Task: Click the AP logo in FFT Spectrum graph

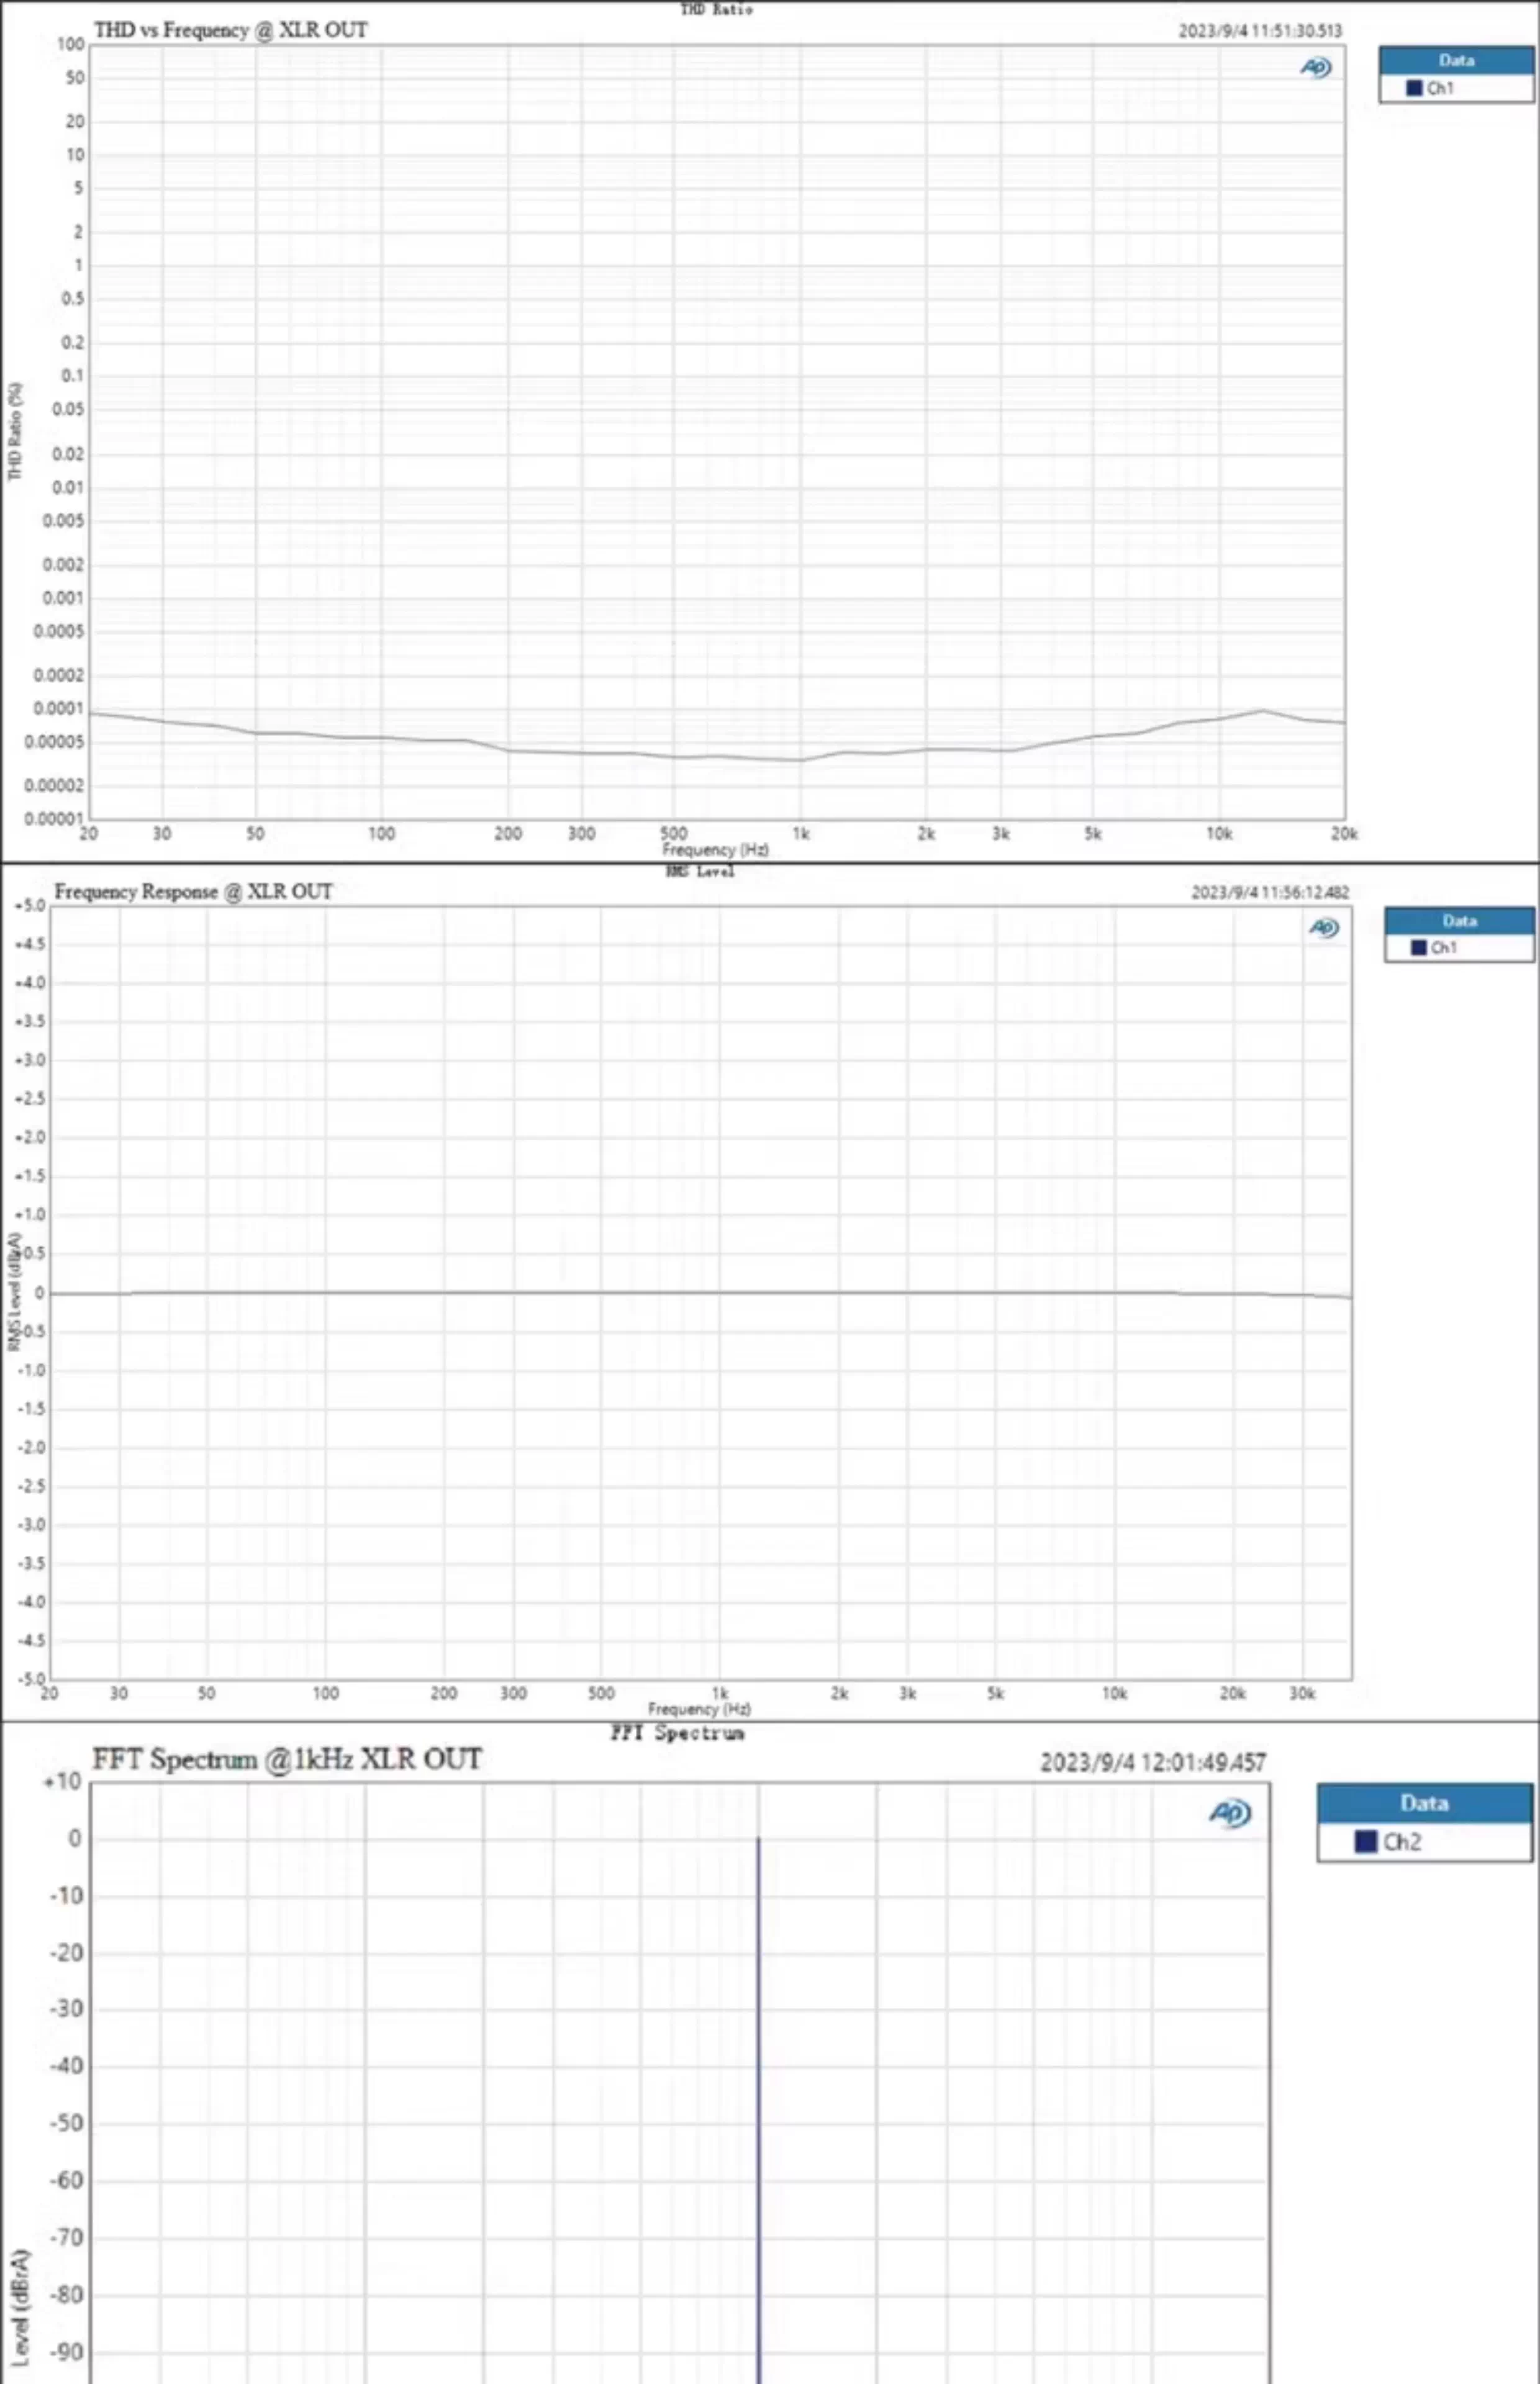Action: [x=1230, y=1812]
